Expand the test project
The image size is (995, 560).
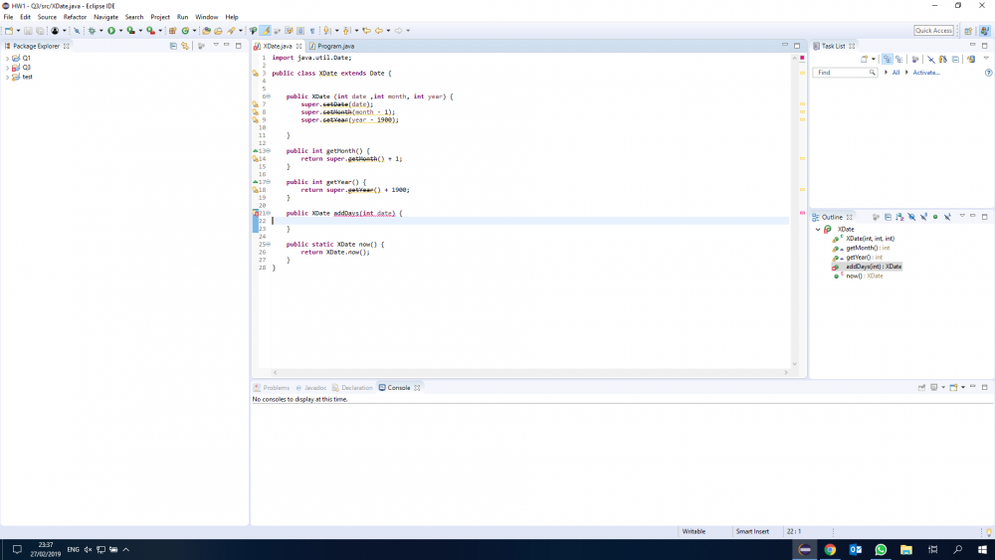(x=7, y=77)
